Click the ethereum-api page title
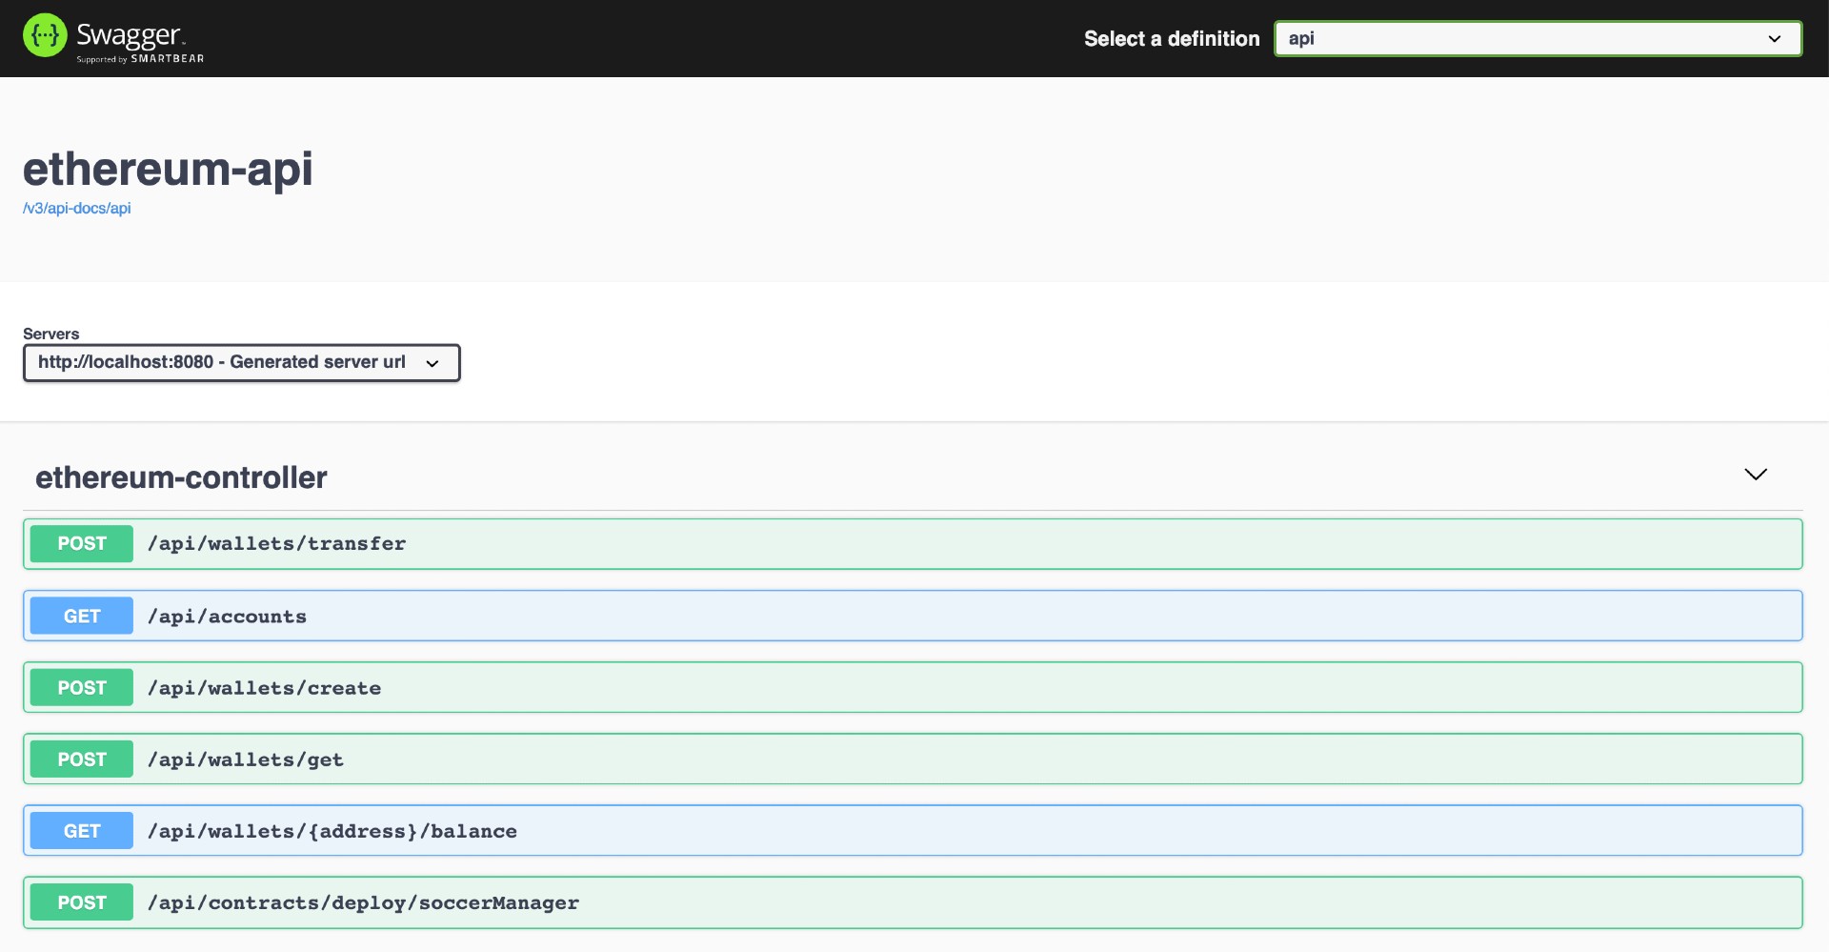This screenshot has width=1829, height=952. 168,170
